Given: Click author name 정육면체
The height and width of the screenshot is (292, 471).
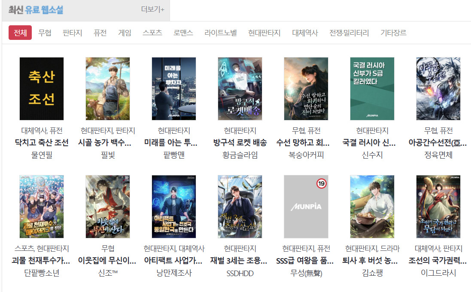Looking at the screenshot, I should [438, 155].
